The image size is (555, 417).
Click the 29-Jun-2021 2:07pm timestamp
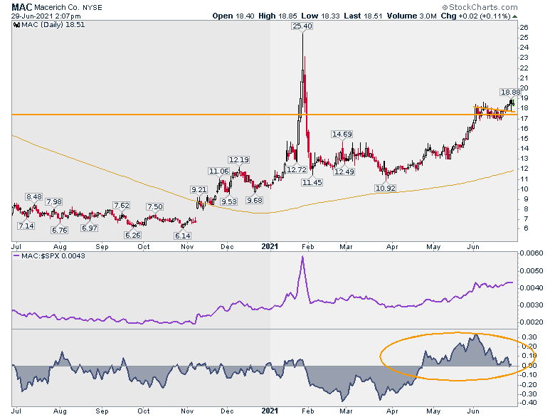click(x=46, y=16)
